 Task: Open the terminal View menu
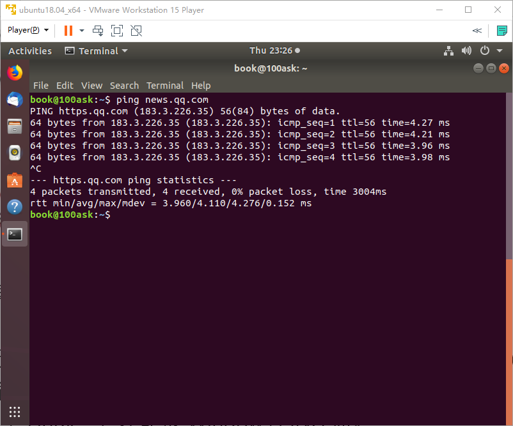[92, 86]
